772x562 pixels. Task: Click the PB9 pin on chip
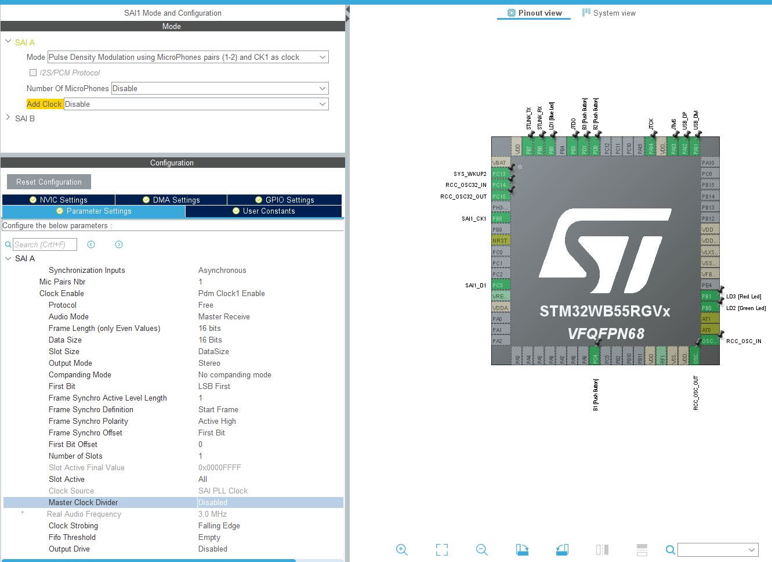pyautogui.click(x=501, y=229)
